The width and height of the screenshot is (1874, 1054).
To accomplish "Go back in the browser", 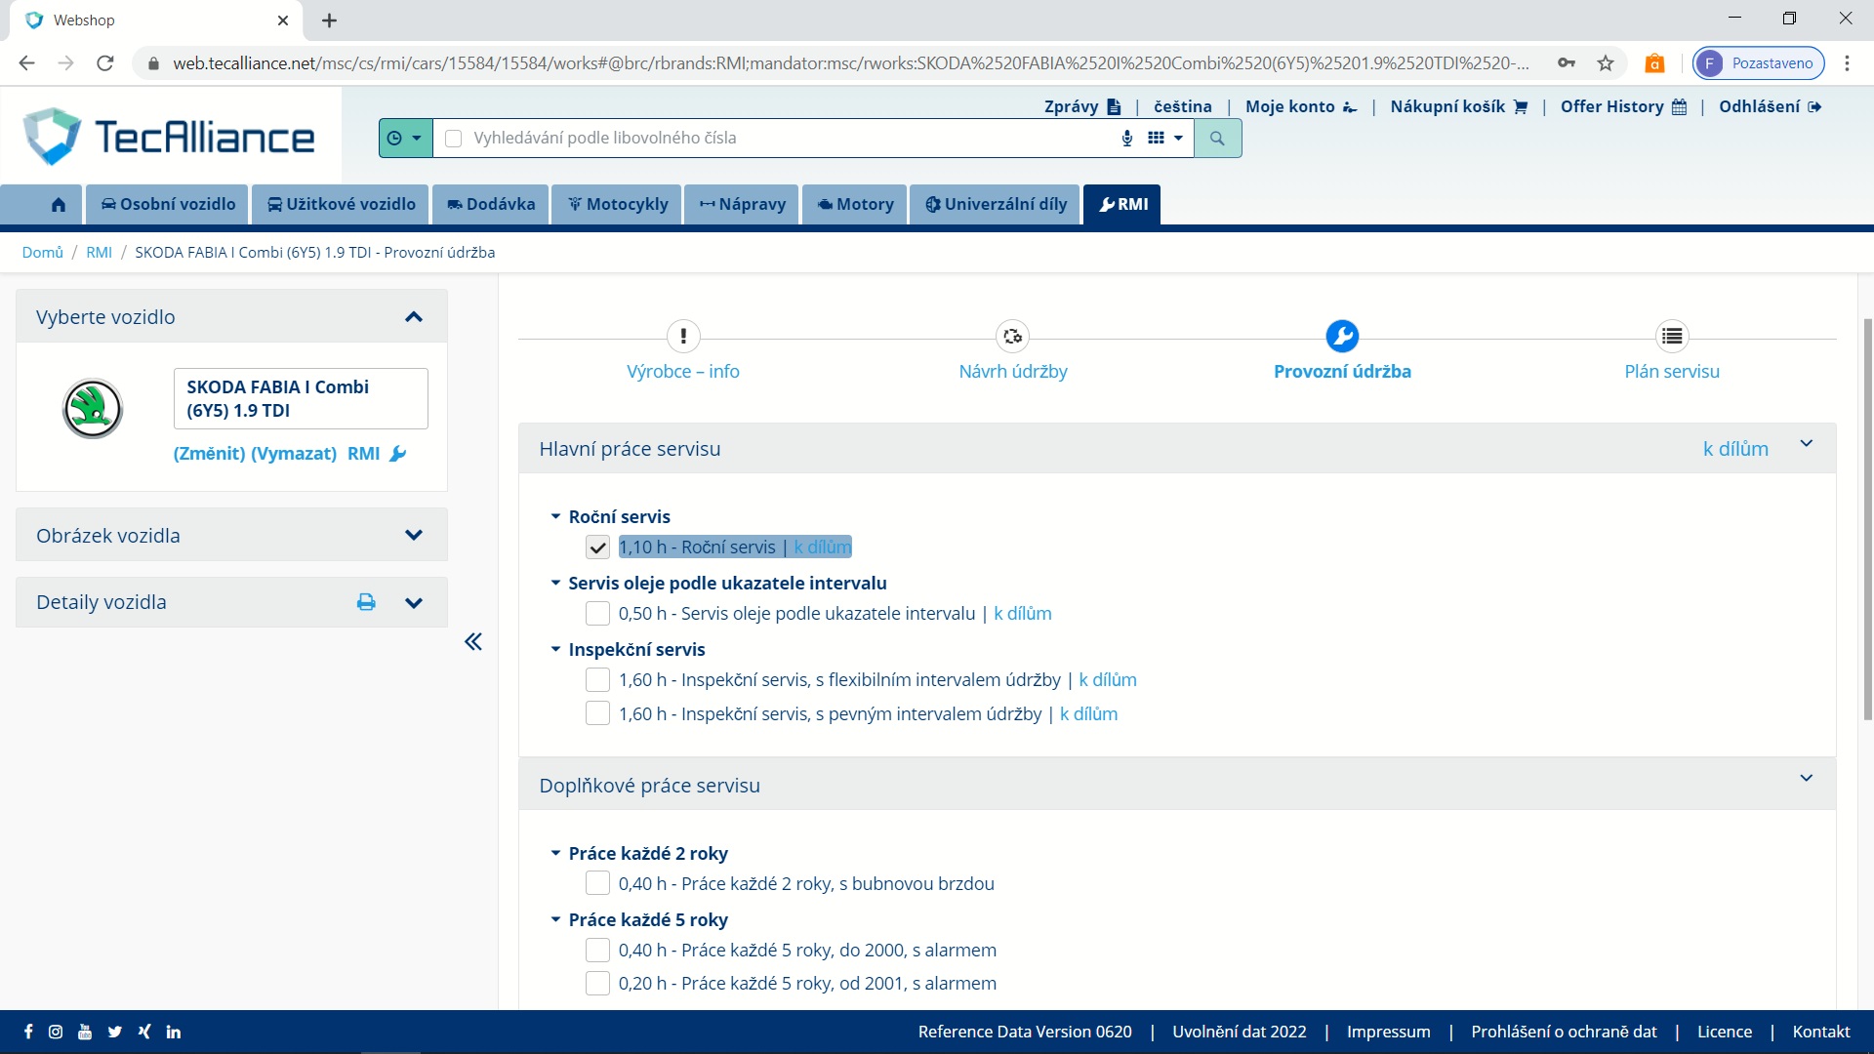I will pyautogui.click(x=27, y=63).
